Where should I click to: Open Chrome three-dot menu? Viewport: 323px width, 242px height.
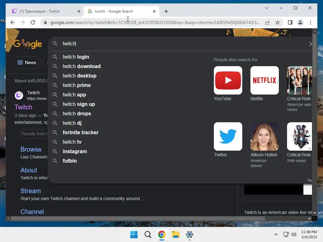[310, 22]
